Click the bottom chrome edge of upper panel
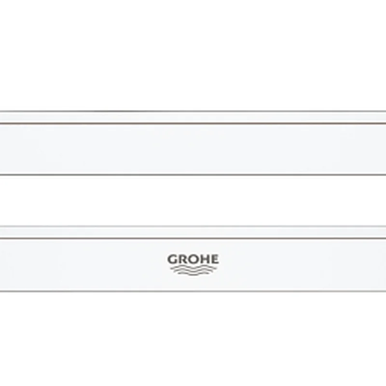 (x=193, y=175)
